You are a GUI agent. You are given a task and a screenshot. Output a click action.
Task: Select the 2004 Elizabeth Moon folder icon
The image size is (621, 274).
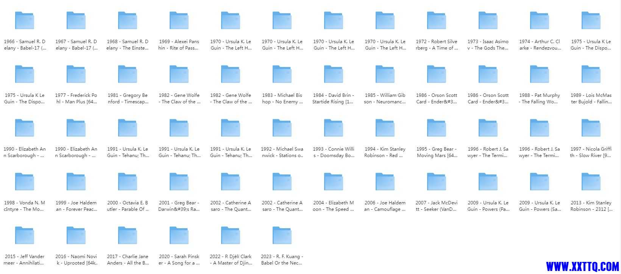click(334, 182)
